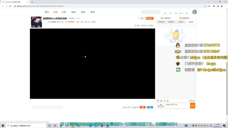
Task: Switch to second ranking tab 周活跃度
Action: pos(171,22)
